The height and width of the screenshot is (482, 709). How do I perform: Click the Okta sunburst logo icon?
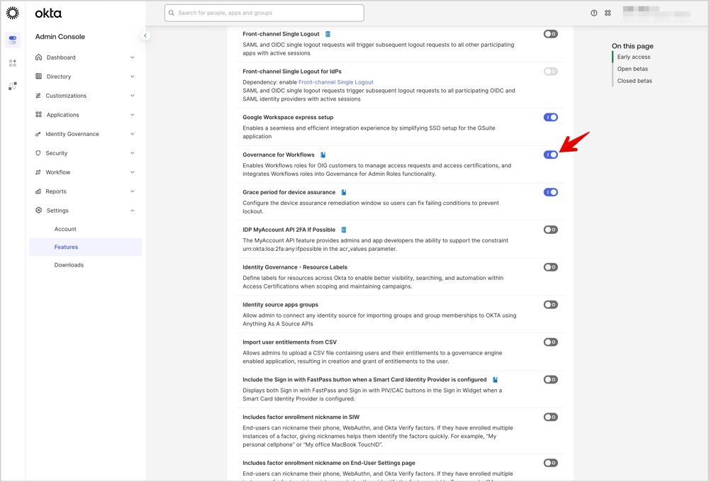click(13, 13)
